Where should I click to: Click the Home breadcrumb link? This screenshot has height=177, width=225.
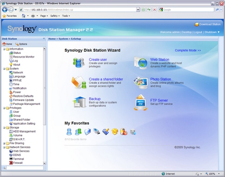point(52,39)
